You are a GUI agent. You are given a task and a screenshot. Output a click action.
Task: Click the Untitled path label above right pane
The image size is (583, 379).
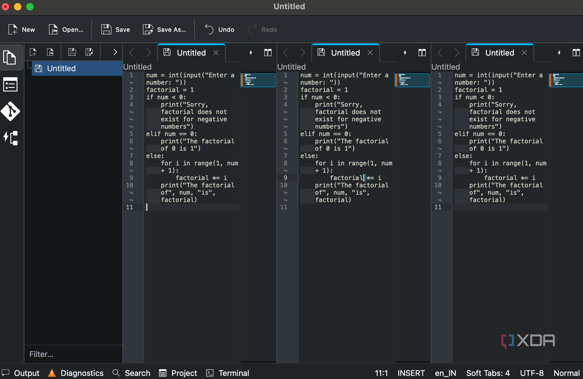pyautogui.click(x=445, y=67)
